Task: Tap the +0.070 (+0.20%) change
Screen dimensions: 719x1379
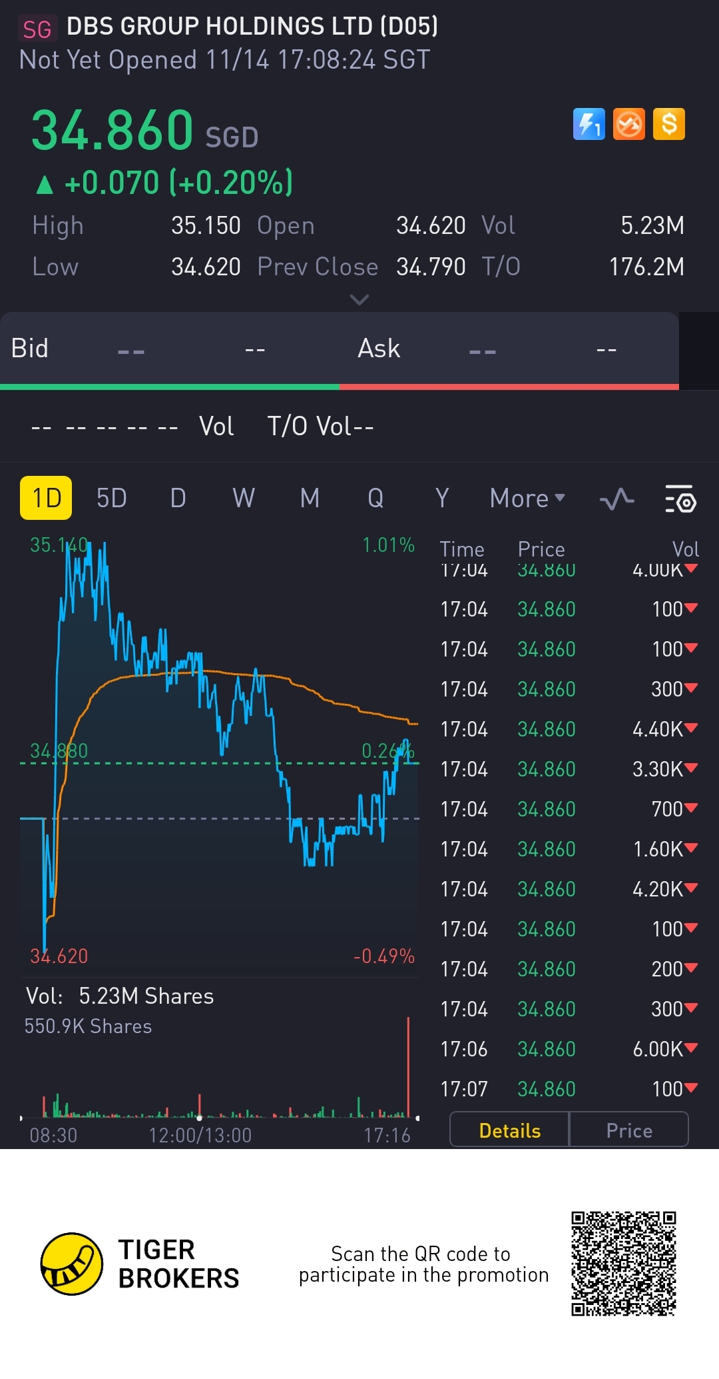Action: (164, 183)
